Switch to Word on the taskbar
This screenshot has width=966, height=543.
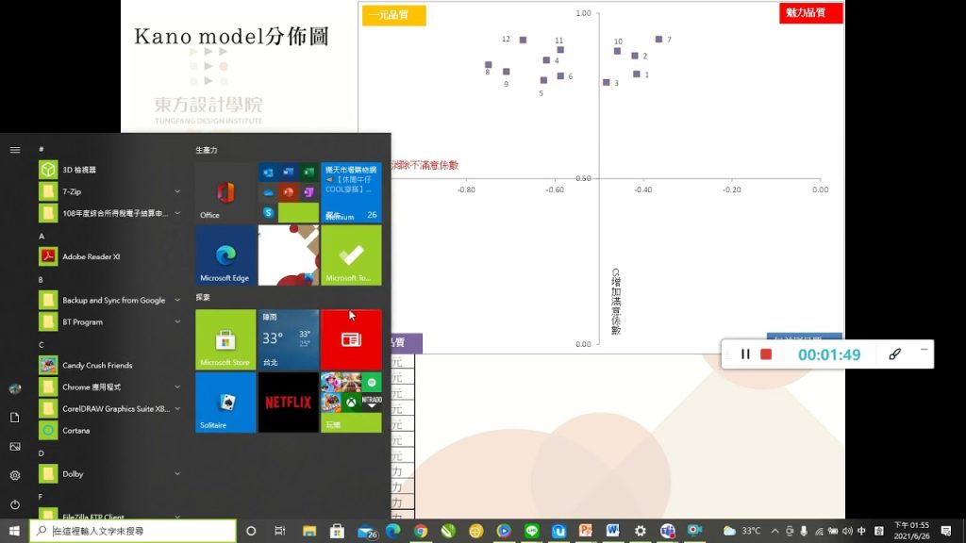point(612,531)
